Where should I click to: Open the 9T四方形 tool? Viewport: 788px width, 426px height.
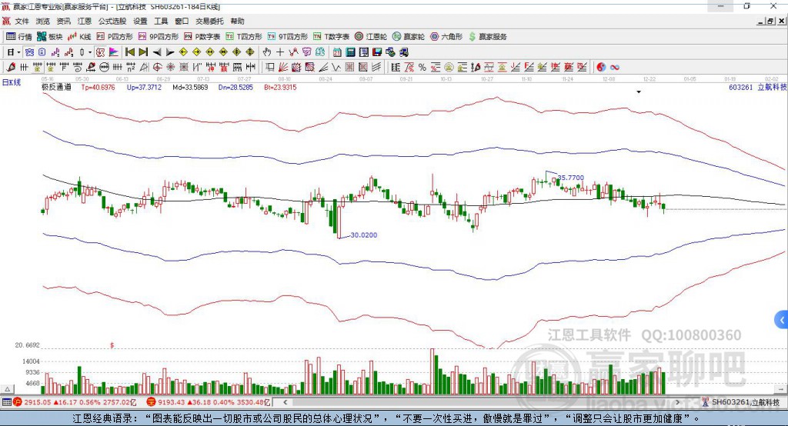[288, 37]
